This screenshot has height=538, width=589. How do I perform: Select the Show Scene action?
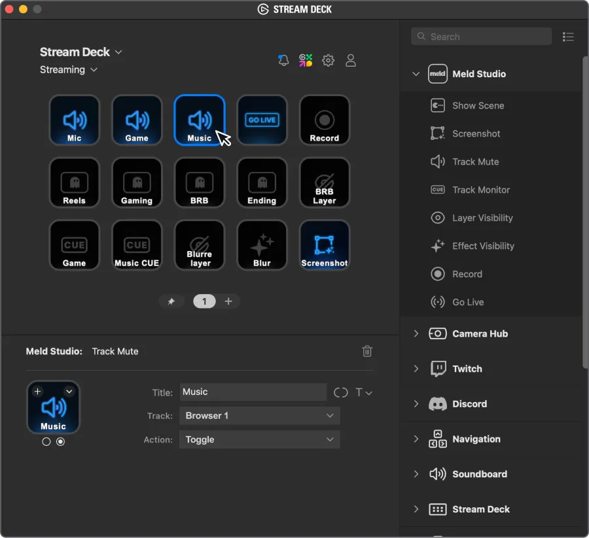point(477,105)
